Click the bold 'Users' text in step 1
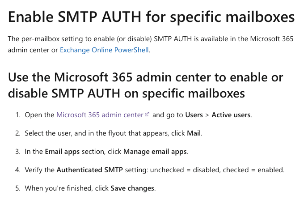Image resolution: width=308 pixels, height=204 pixels. (194, 115)
